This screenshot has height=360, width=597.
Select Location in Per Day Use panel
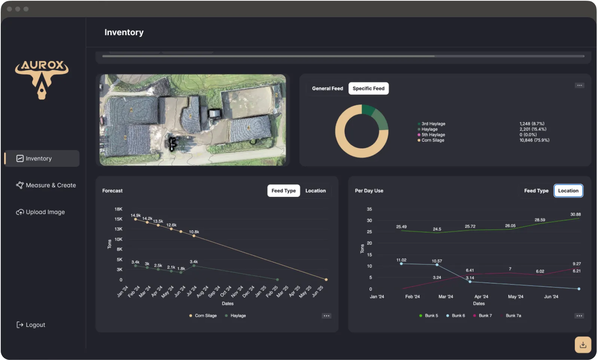point(568,191)
